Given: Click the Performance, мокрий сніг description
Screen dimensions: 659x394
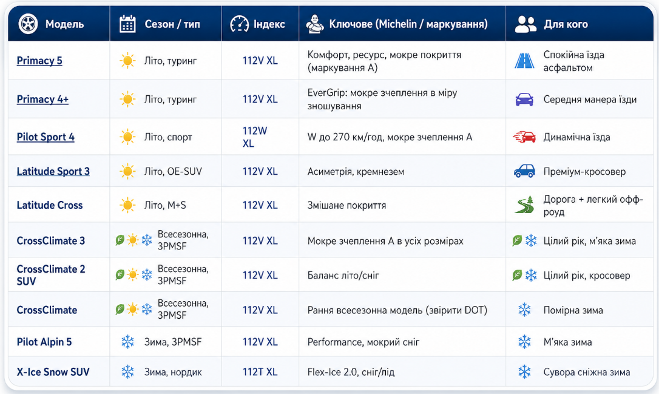Looking at the screenshot, I should coord(363,342).
